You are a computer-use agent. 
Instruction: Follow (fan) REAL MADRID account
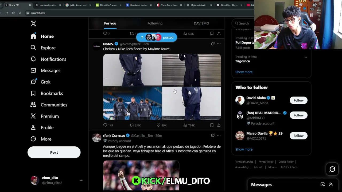pyautogui.click(x=298, y=115)
